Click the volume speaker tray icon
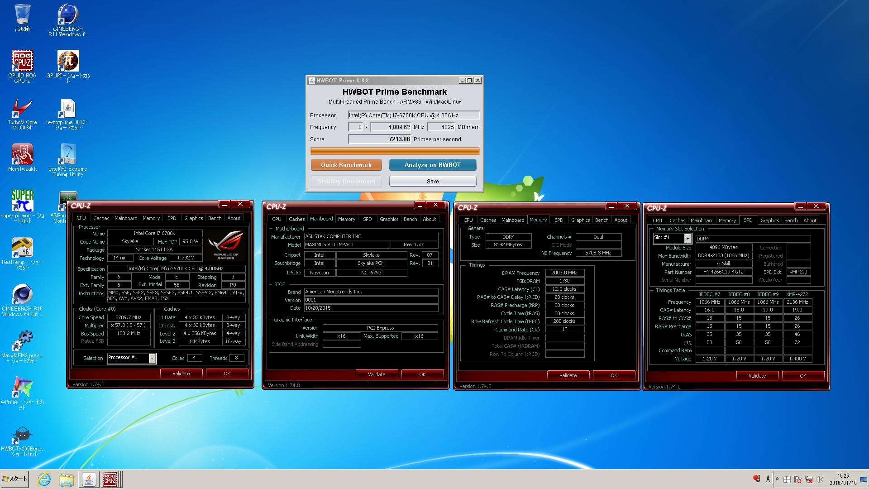 [x=819, y=479]
